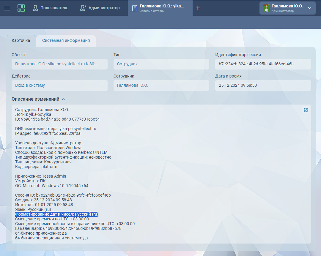Expand description text to full screen

pyautogui.click(x=306, y=110)
